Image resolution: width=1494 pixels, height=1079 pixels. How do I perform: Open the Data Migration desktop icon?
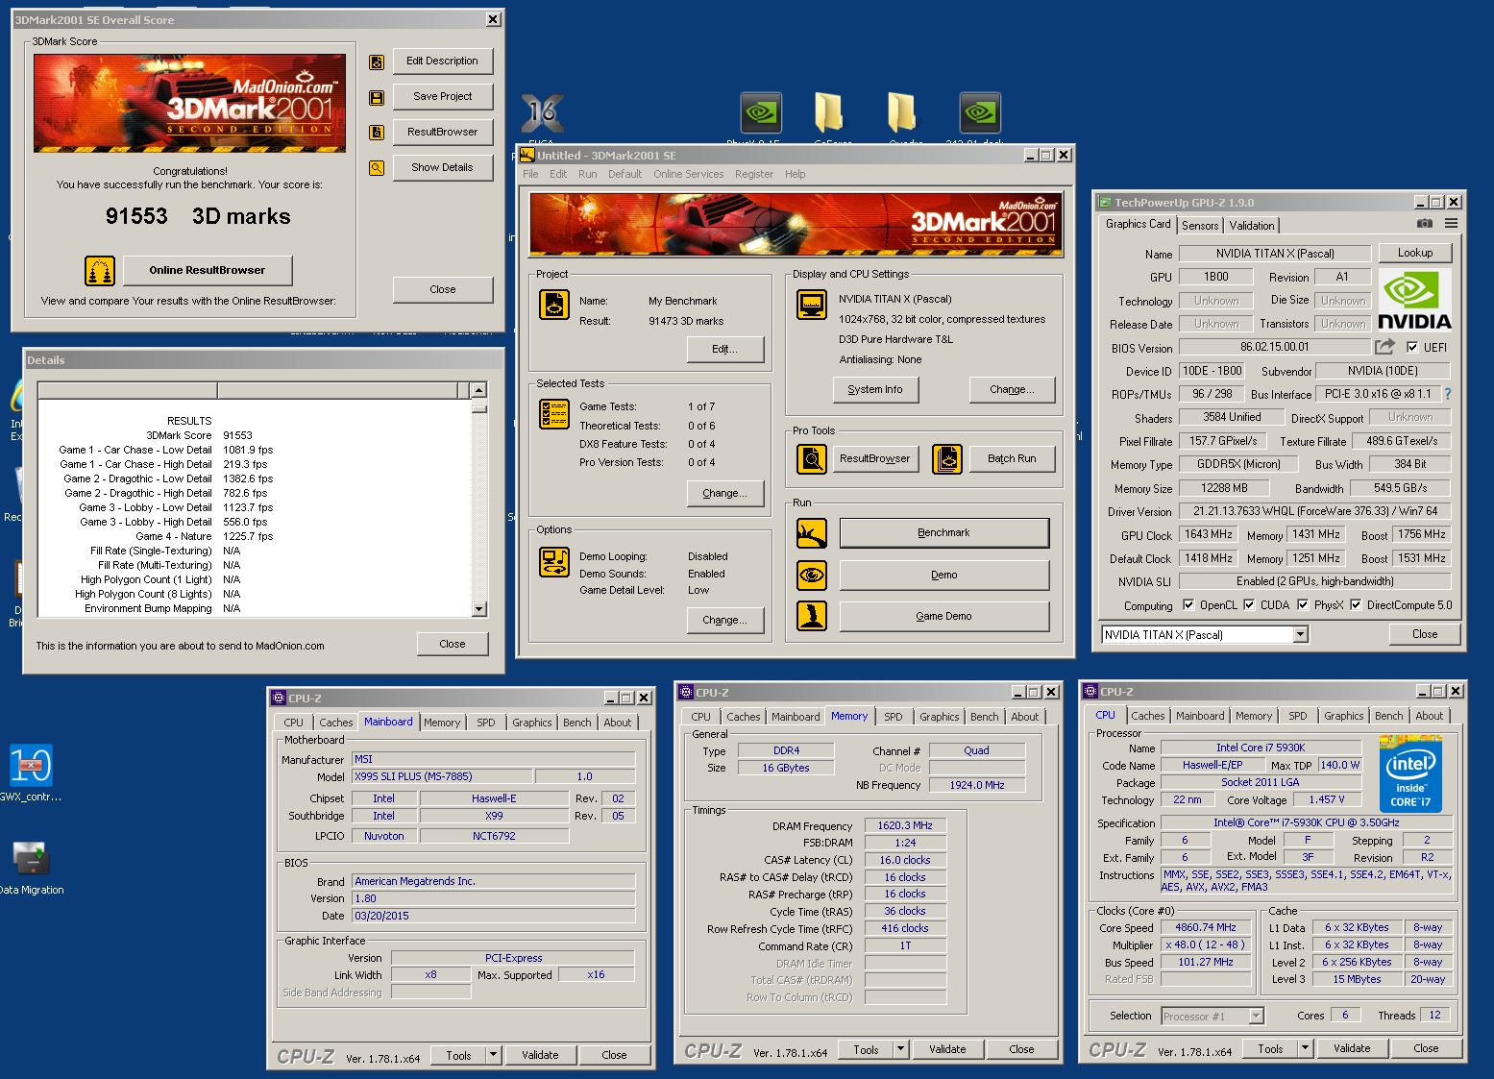(x=30, y=858)
